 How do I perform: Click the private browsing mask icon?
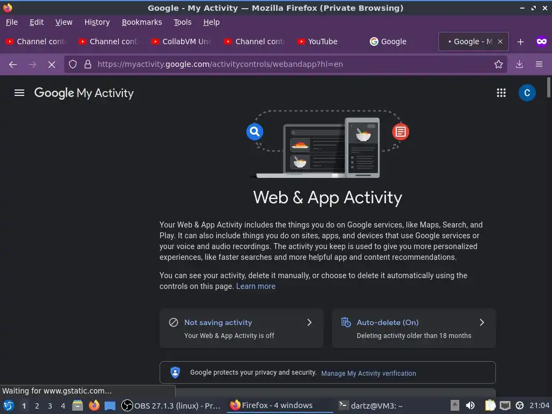pyautogui.click(x=541, y=42)
